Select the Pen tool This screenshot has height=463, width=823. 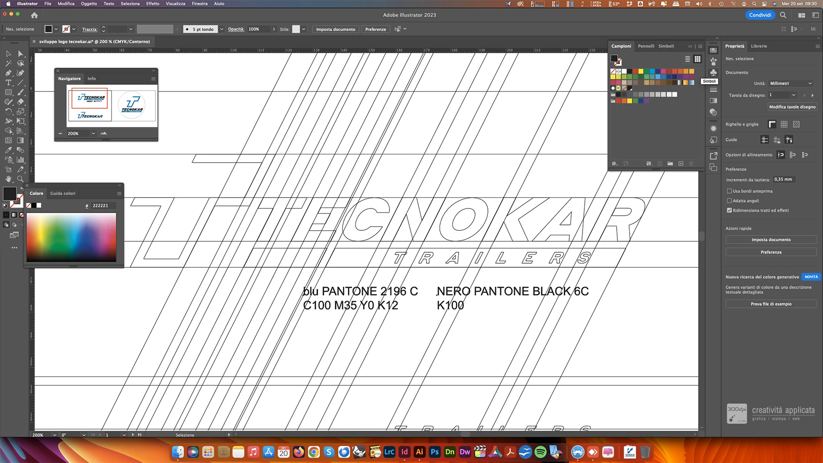tap(8, 73)
